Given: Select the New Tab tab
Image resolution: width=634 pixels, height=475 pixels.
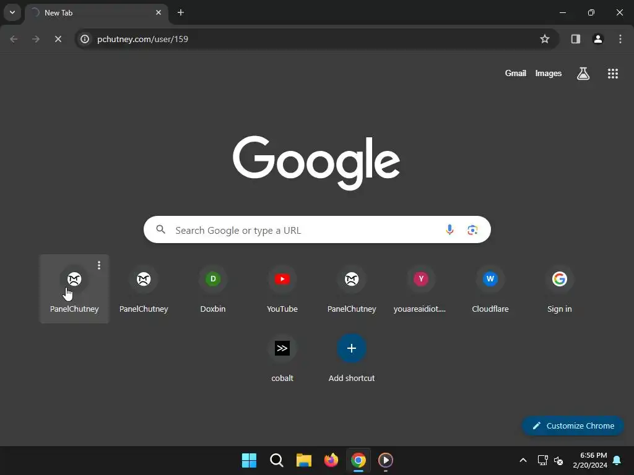Looking at the screenshot, I should click(x=96, y=12).
